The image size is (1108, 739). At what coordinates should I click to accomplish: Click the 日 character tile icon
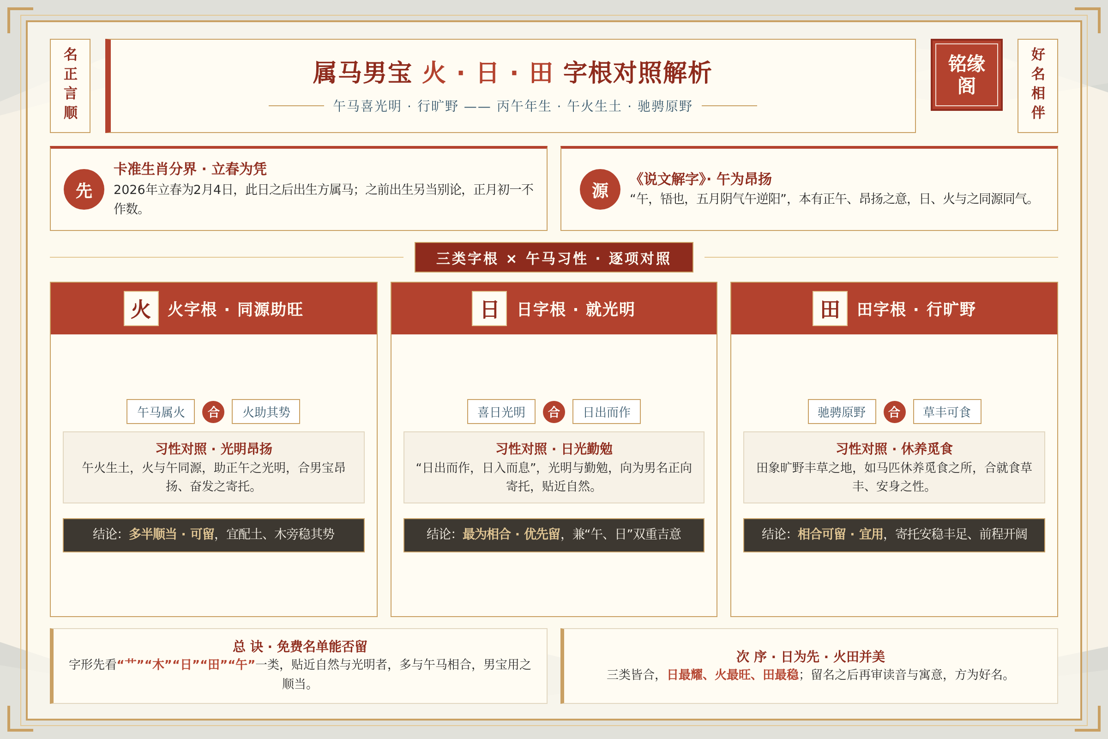tap(489, 309)
